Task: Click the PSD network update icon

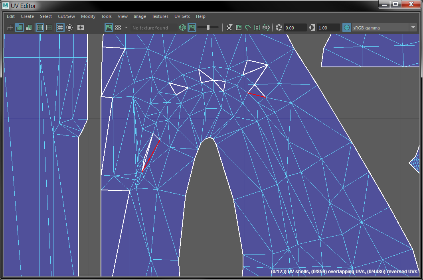Action: click(266, 27)
